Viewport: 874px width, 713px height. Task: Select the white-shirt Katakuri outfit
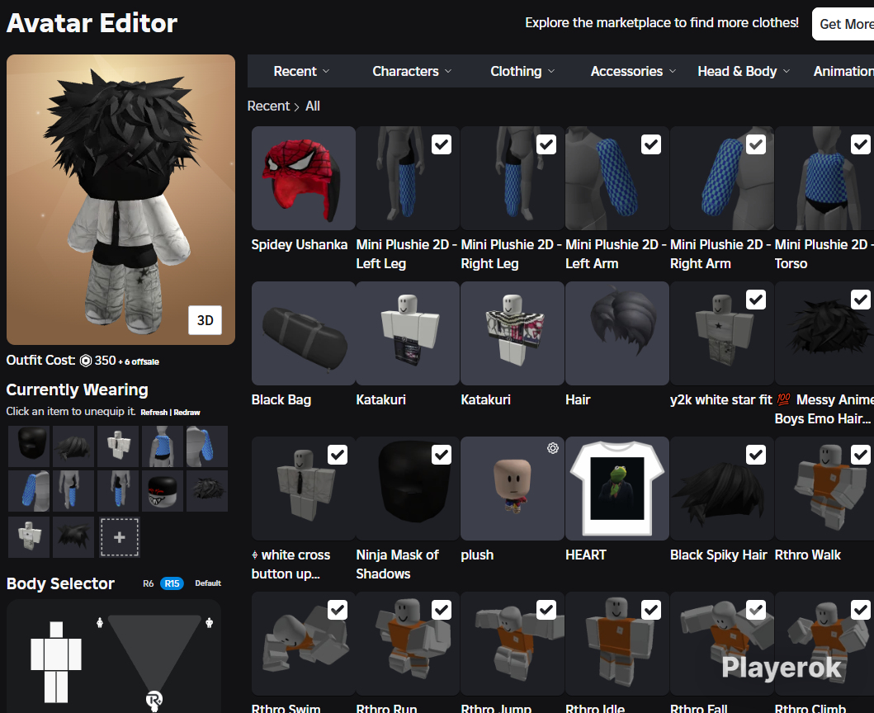408,333
